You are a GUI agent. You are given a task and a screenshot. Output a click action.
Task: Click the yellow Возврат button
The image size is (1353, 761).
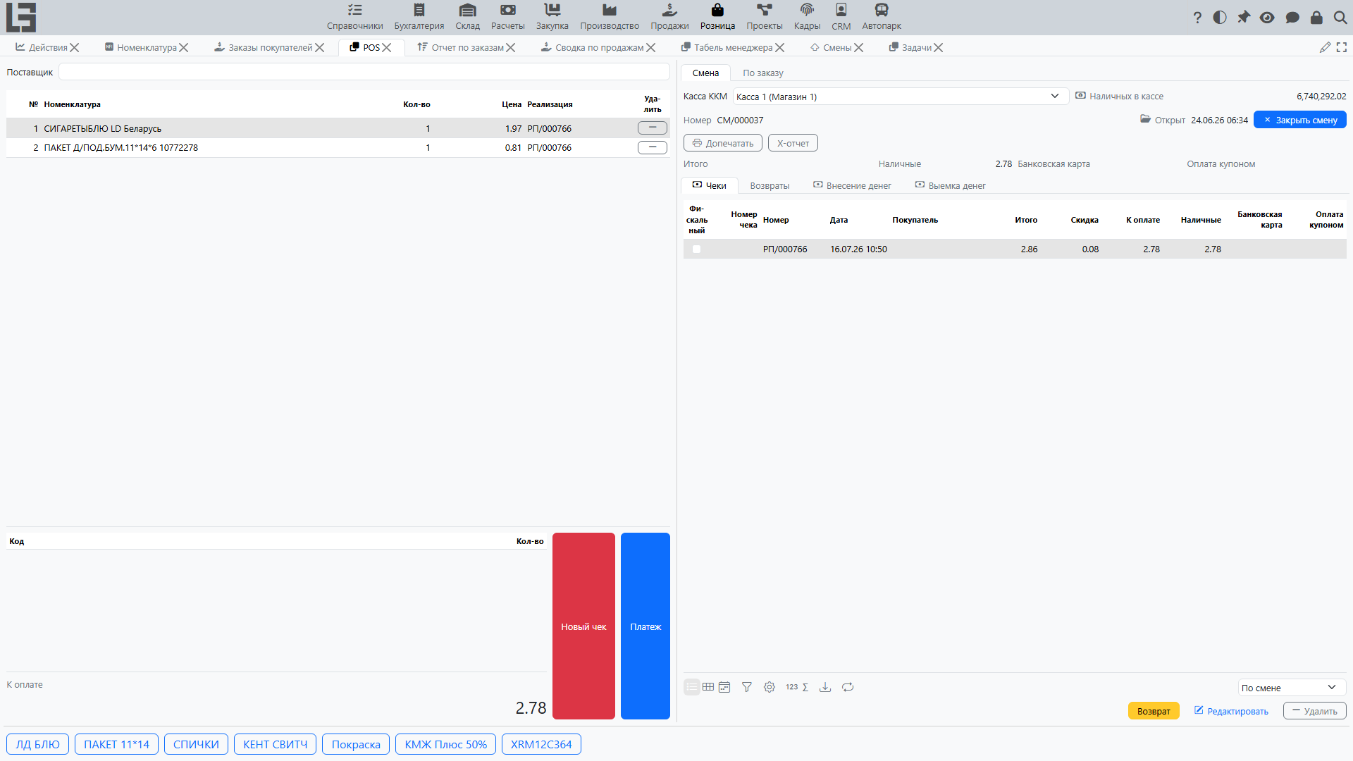pyautogui.click(x=1154, y=711)
